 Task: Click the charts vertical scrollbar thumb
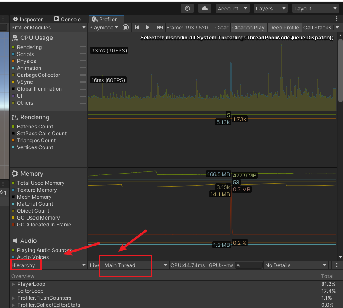click(x=340, y=70)
